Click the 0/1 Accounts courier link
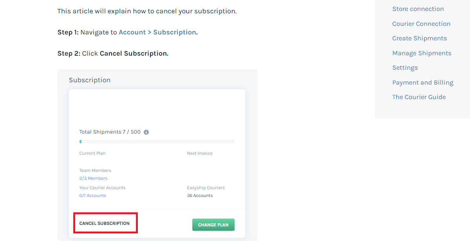This screenshot has height=246, width=470. 92,195
